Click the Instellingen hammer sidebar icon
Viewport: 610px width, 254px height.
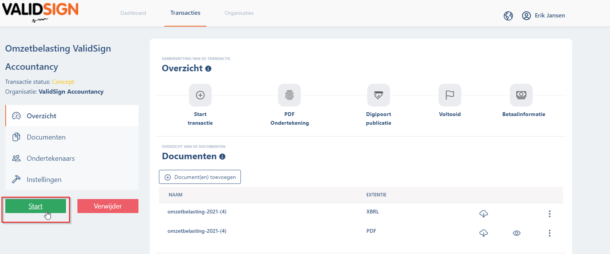16,179
